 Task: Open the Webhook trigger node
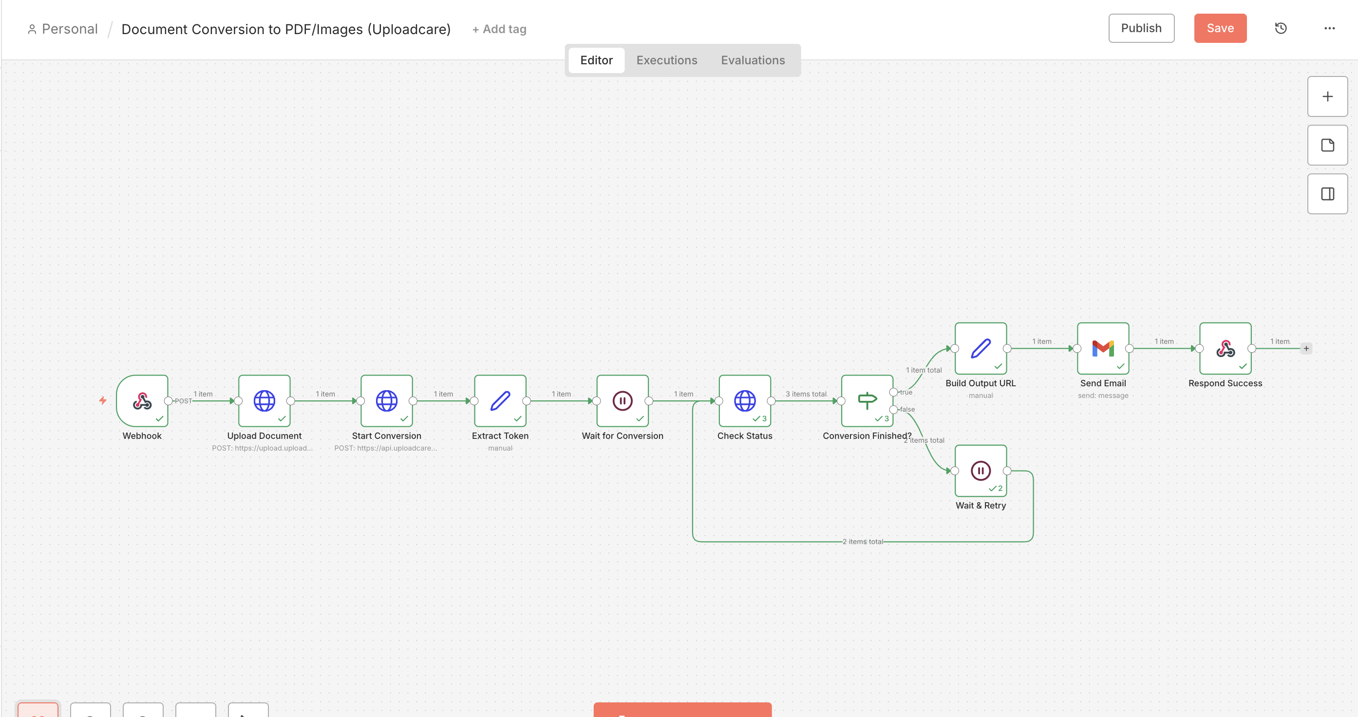[x=142, y=401]
